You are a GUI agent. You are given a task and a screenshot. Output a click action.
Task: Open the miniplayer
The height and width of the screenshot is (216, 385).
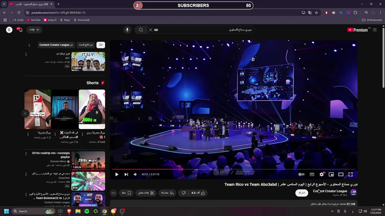coord(331,174)
